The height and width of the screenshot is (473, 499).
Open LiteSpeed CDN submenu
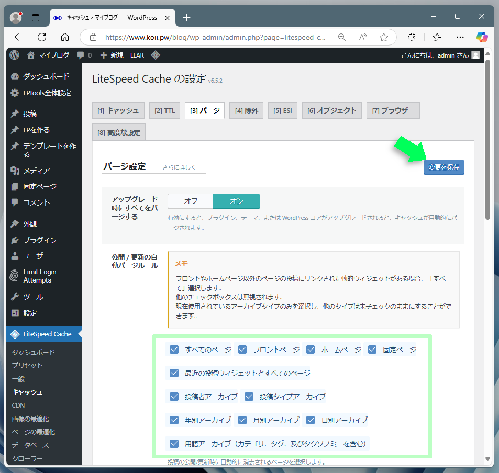coord(18,406)
